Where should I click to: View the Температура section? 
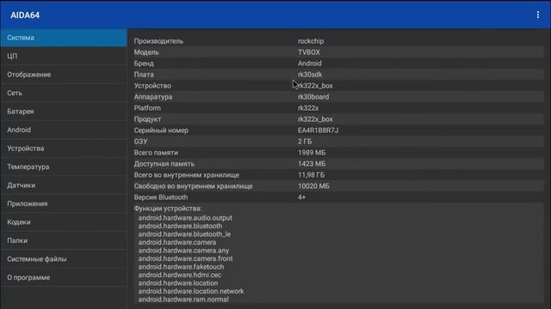pos(64,167)
